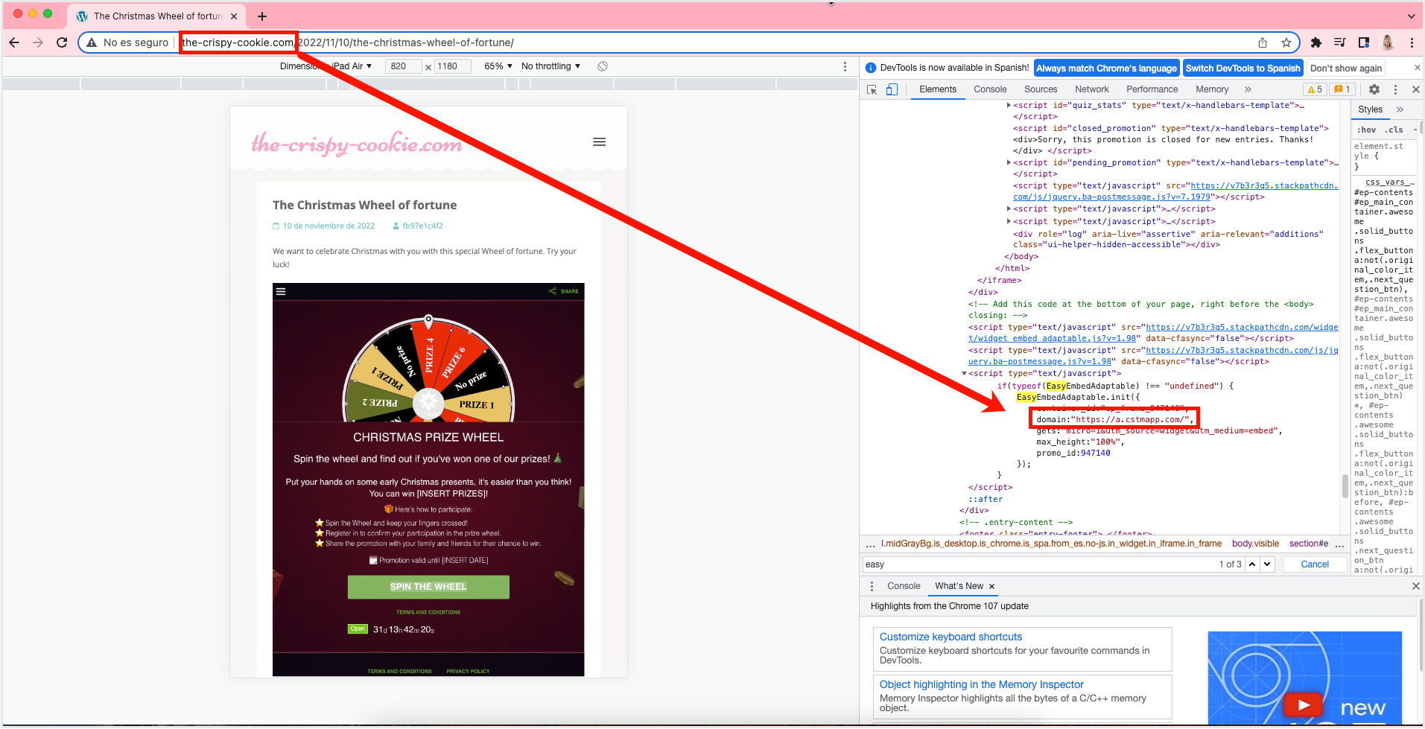This screenshot has height=729, width=1425.
Task: Open DevTools settings gear
Action: tap(1374, 89)
